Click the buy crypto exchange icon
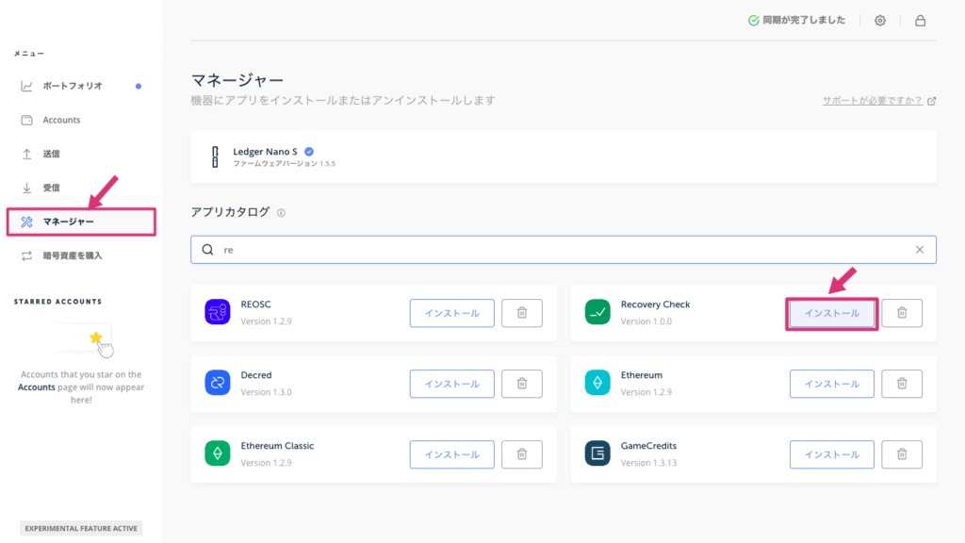Screen dimensions: 965x543 26,255
